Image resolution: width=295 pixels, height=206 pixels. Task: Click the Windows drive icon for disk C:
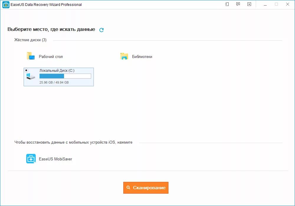coord(31,76)
